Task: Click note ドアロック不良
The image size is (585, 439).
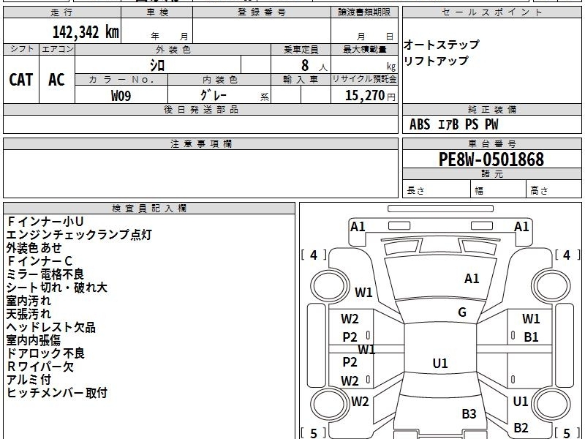Action: coord(45,353)
